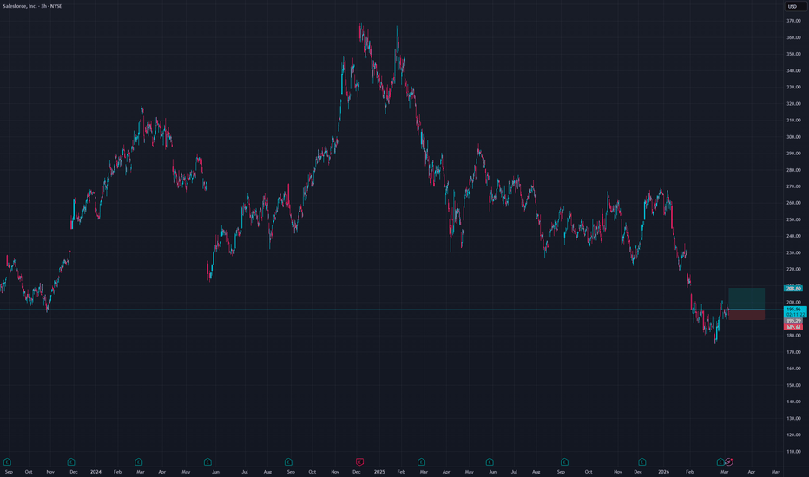The height and width of the screenshot is (477, 809).
Task: Click the 2025 label on the time axis
Action: tap(379, 471)
